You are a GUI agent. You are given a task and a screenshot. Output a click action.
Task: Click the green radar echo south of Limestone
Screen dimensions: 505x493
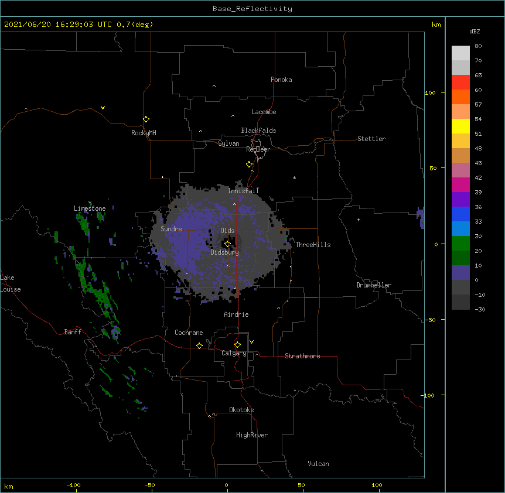tap(84, 225)
